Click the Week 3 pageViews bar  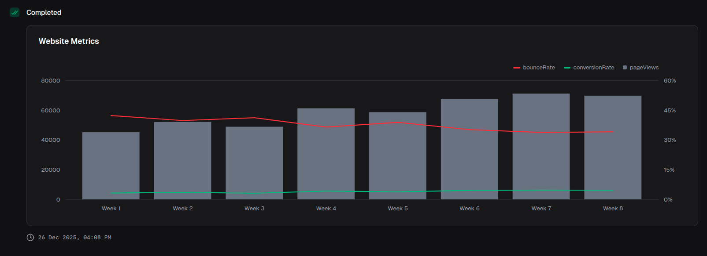[254, 165]
